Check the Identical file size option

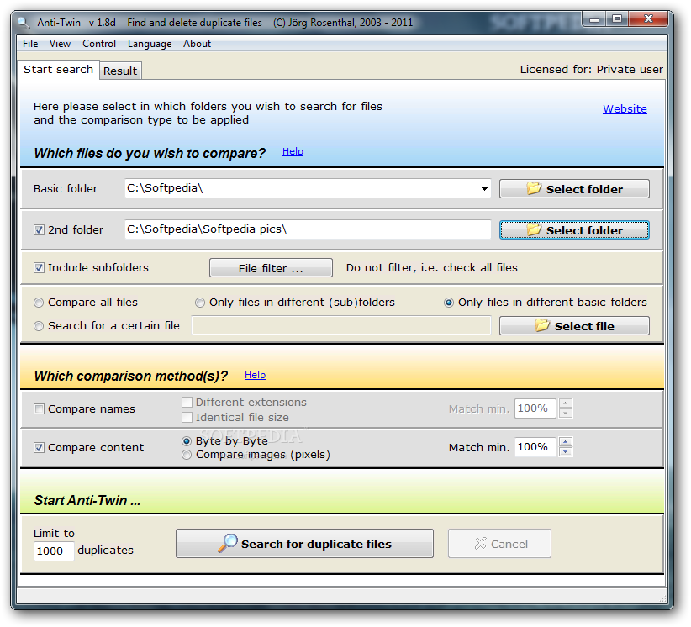(187, 417)
